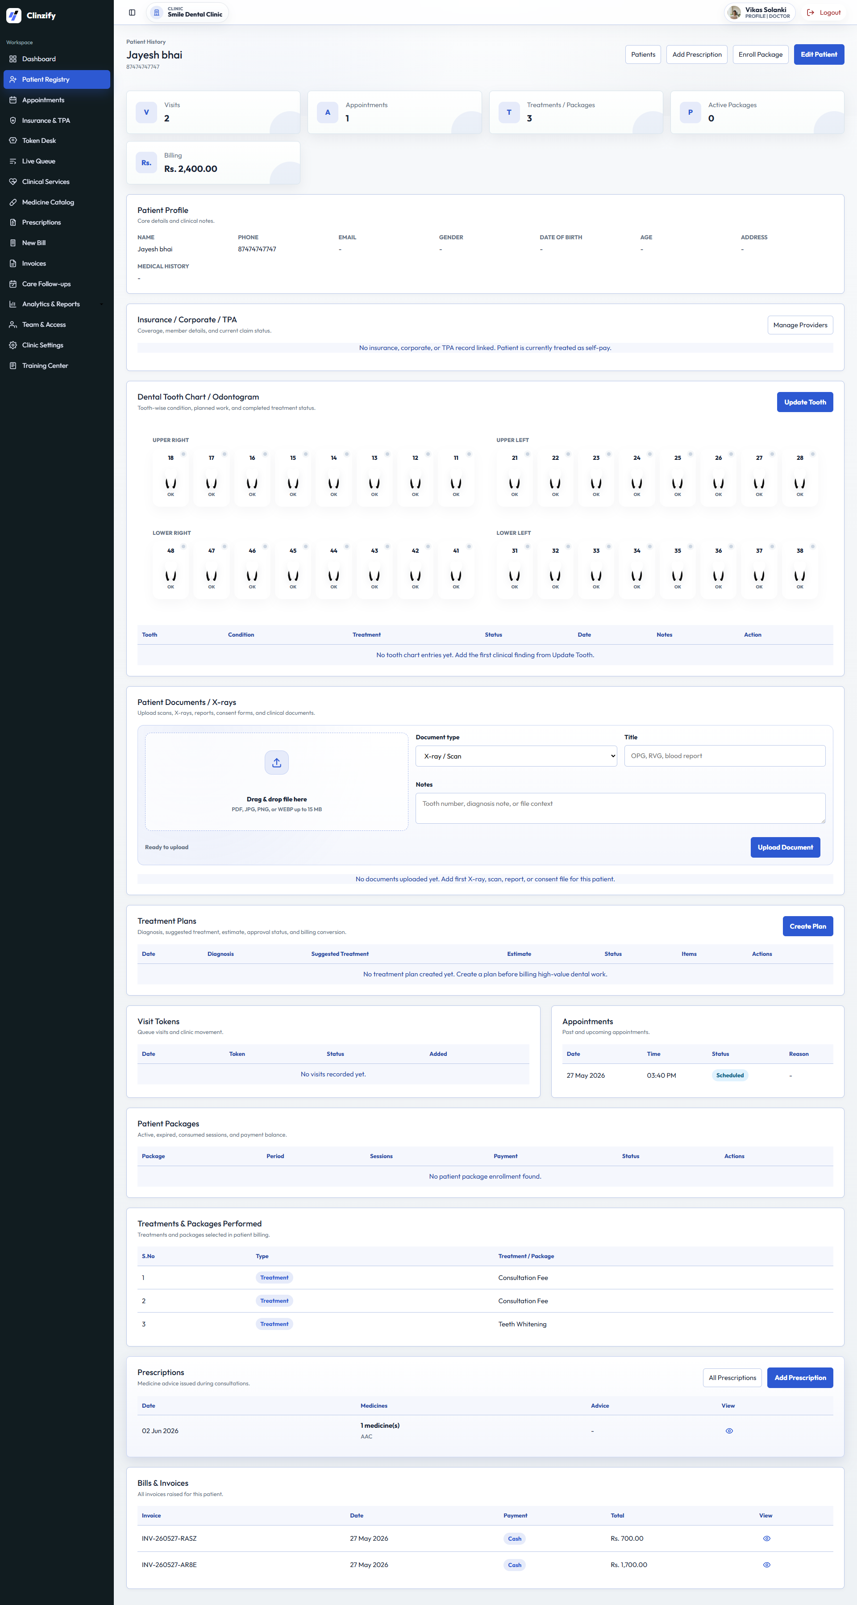Image resolution: width=857 pixels, height=1605 pixels.
Task: Click the Enroll Package button
Action: click(761, 54)
